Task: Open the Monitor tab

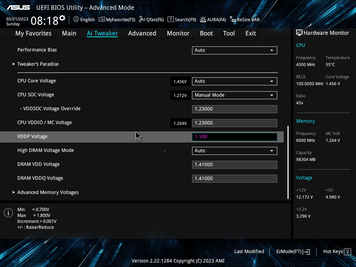Action: pos(178,33)
